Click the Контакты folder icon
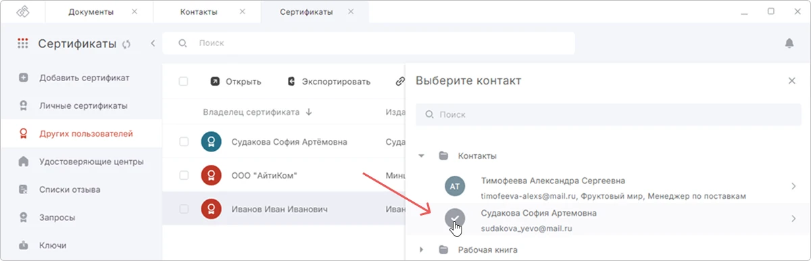Viewport: 811px width, 261px height. pyautogui.click(x=444, y=156)
